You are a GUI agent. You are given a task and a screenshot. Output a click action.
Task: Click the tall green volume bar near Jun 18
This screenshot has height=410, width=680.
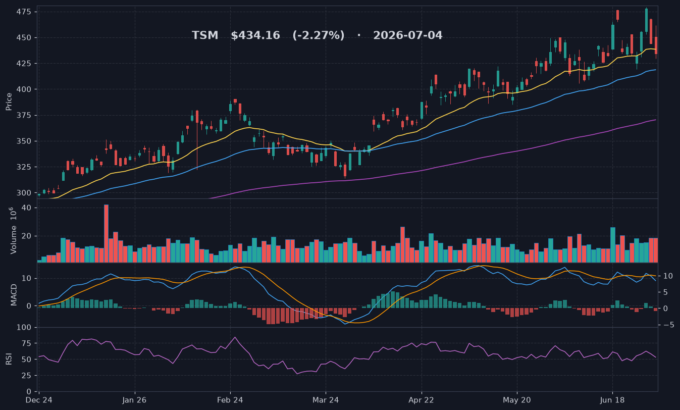pyautogui.click(x=613, y=245)
